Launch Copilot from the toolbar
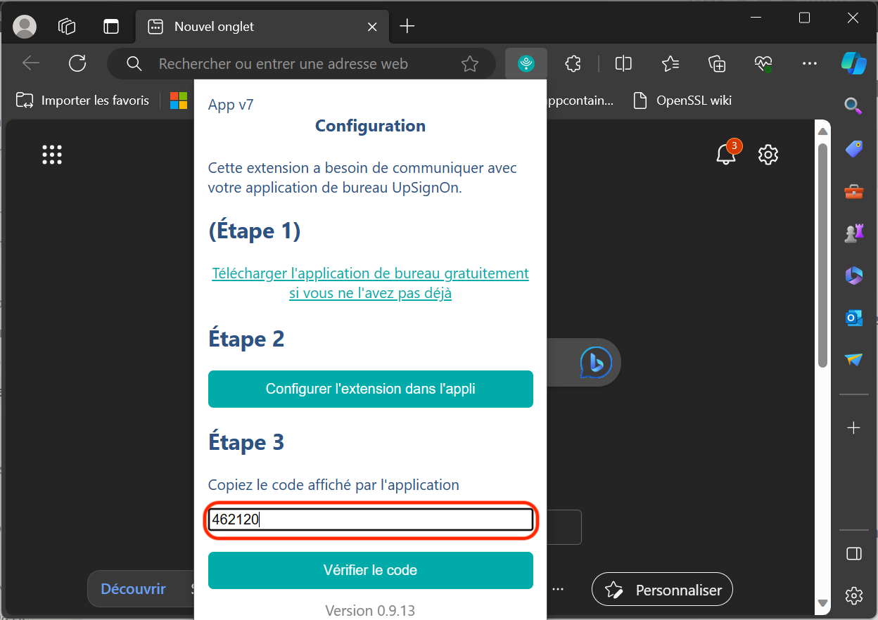Viewport: 878px width, 620px height. click(x=853, y=63)
